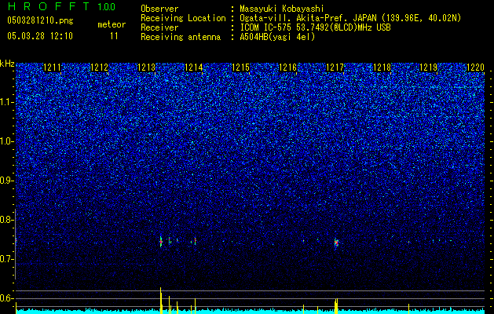Click the 1220 time marker

[x=475, y=68]
